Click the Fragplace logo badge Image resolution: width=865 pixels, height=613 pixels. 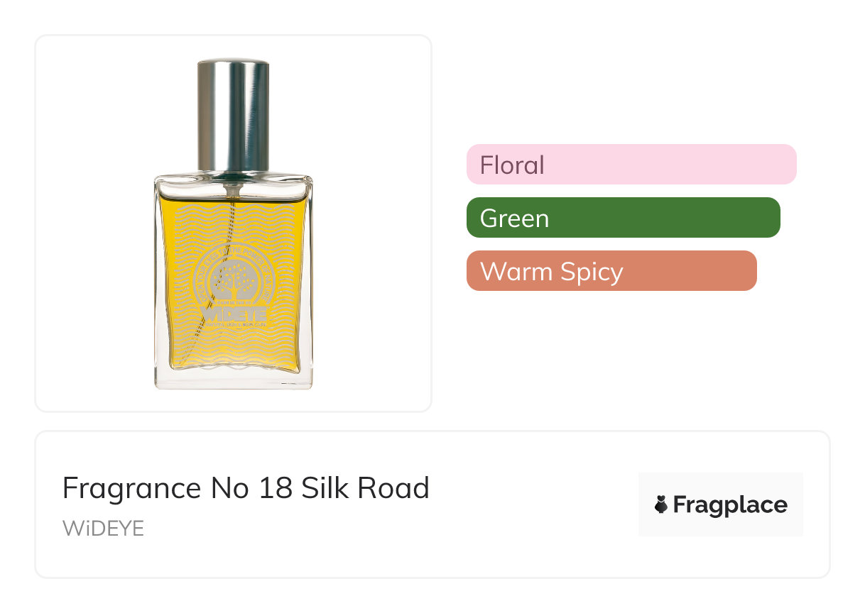[721, 504]
